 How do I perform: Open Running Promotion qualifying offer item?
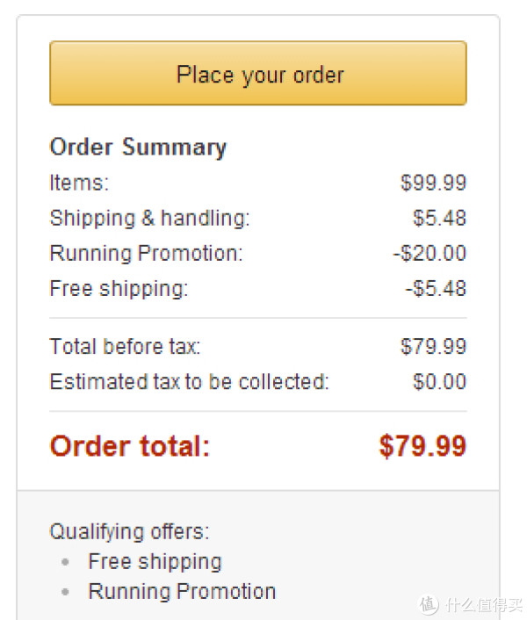click(182, 592)
